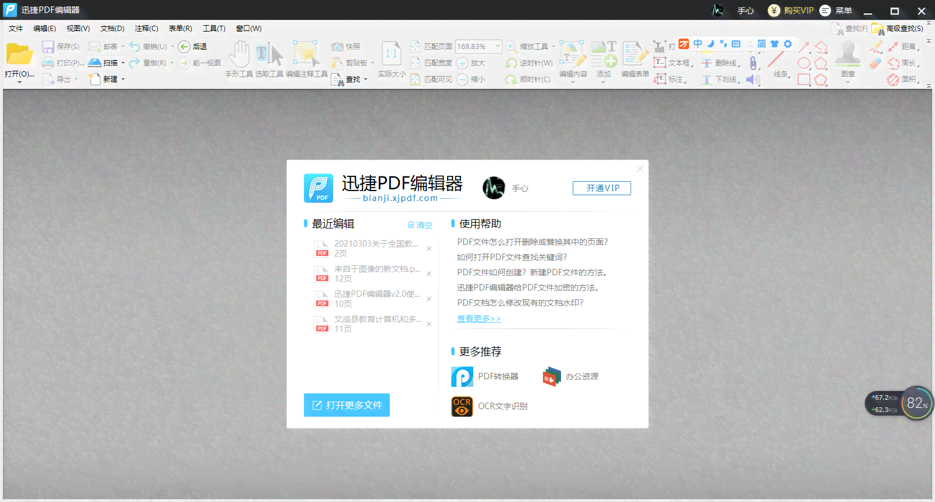
Task: Open the PDF Converter (PDF转换器) recommendation
Action: coord(484,376)
